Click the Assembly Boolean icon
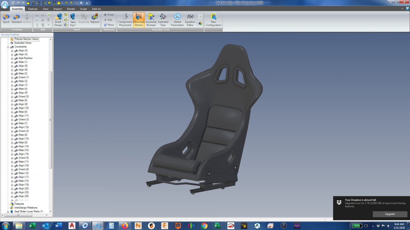This screenshot has height=230, width=410. pos(151,20)
